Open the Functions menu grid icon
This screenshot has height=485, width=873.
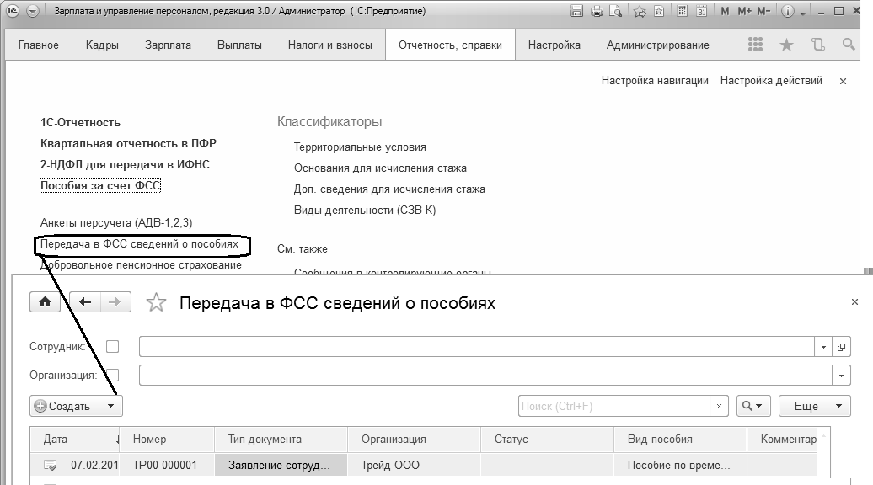pyautogui.click(x=756, y=45)
